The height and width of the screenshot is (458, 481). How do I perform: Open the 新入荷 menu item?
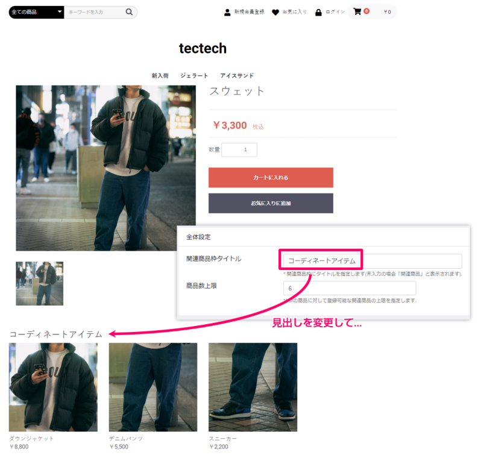[x=160, y=76]
